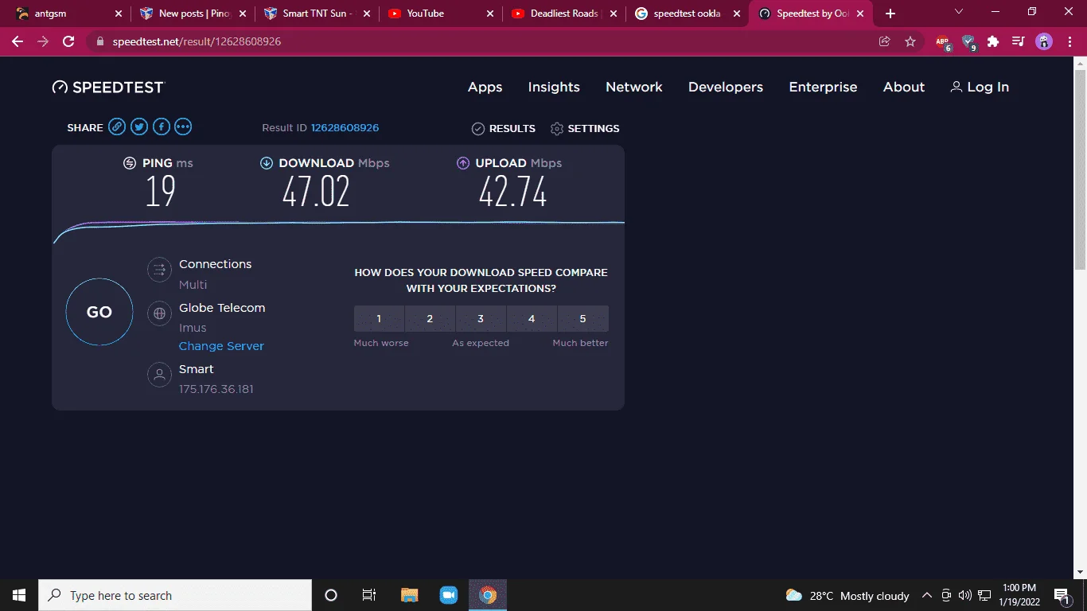Click the IP address 175.176.36.181
This screenshot has width=1087, height=611.
pos(216,389)
